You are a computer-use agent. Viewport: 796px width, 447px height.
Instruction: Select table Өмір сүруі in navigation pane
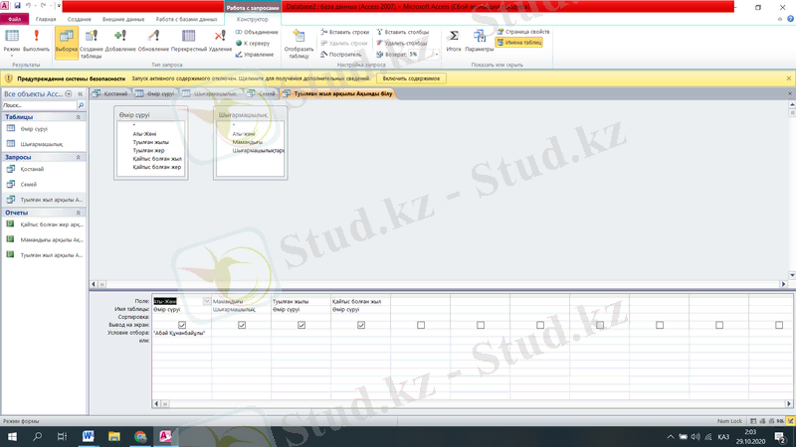(44, 129)
